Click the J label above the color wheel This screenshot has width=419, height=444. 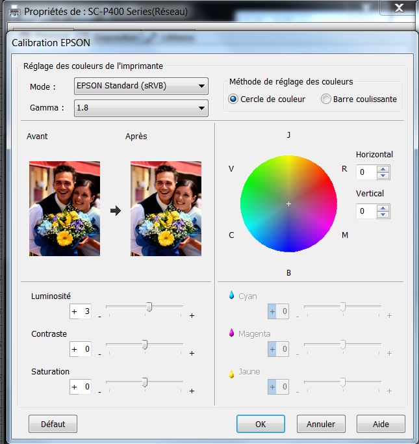[x=288, y=135]
